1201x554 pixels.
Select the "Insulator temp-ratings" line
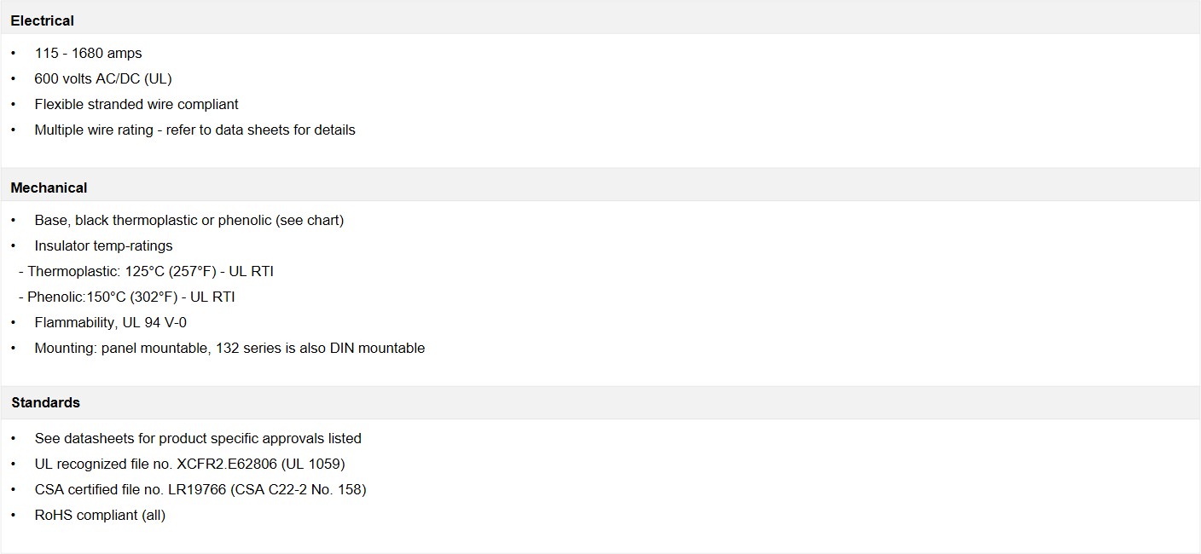click(x=103, y=245)
